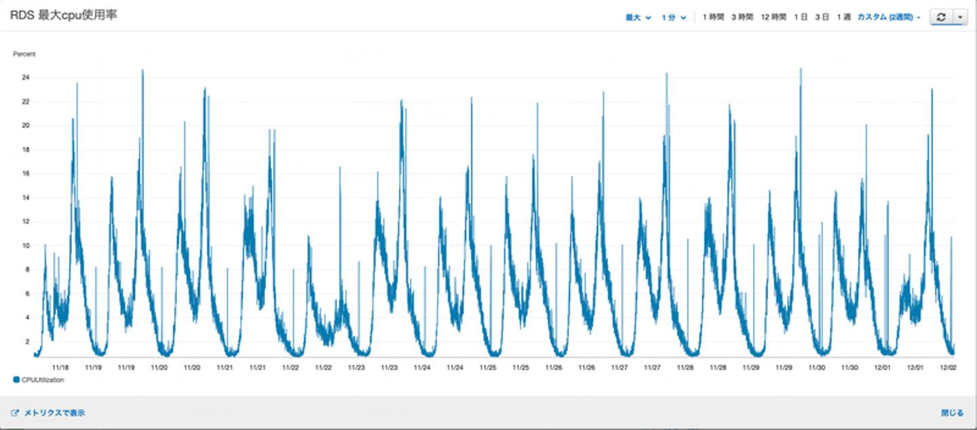
Task: Open the refresh options dropdown arrow
Action: [x=959, y=18]
